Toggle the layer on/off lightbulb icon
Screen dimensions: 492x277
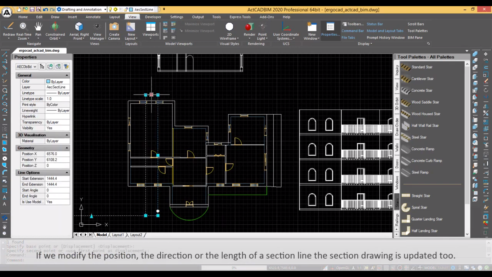pyautogui.click(x=111, y=9)
